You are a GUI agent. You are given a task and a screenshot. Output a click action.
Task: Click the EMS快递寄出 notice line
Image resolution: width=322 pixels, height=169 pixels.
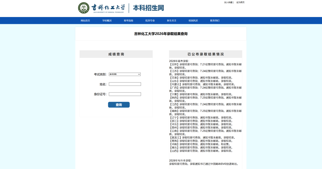click(204, 164)
